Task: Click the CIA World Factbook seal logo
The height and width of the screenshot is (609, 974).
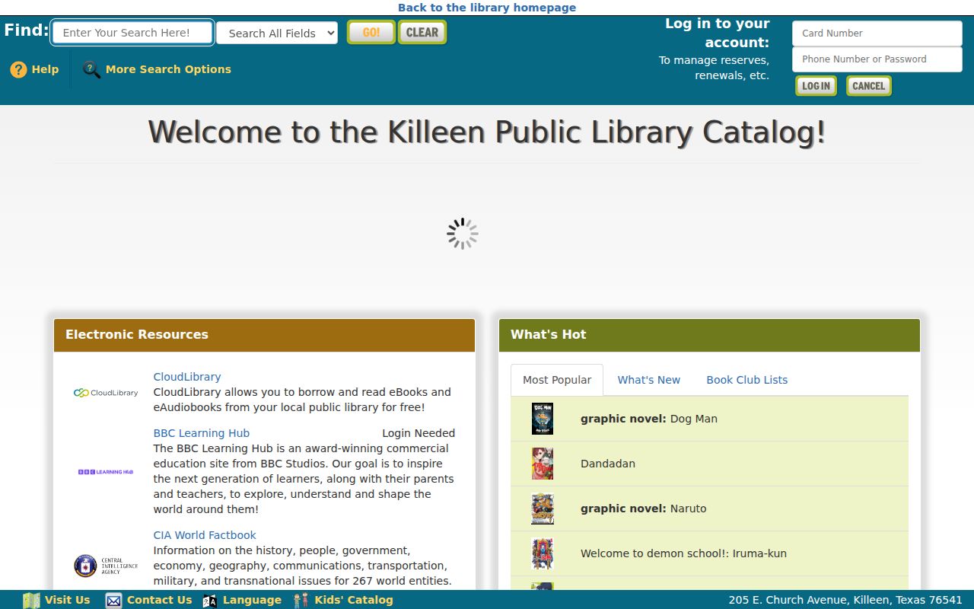Action: tap(106, 566)
